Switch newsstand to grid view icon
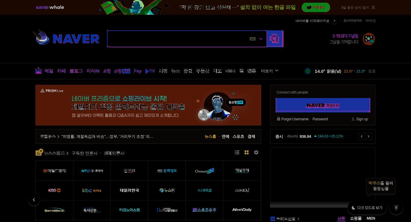Image resolution: width=411 pixels, height=222 pixels. pos(246,153)
